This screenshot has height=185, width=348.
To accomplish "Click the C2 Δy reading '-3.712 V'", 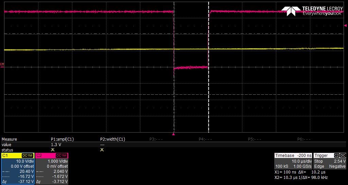I will [60, 182].
